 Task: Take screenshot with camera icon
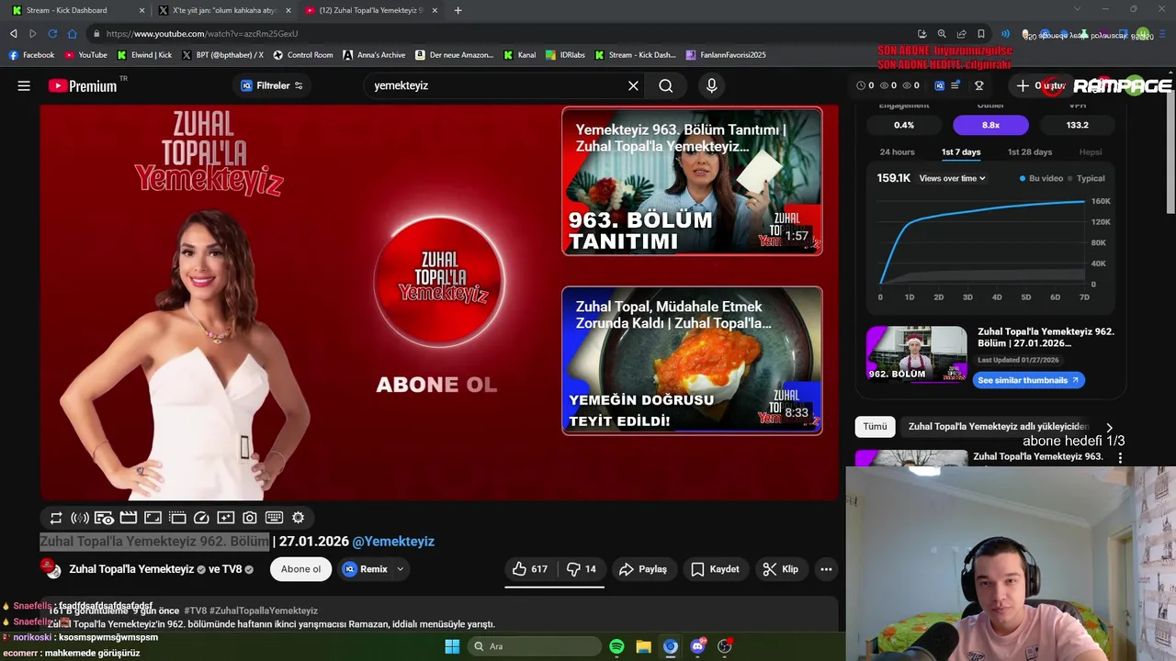click(x=250, y=518)
